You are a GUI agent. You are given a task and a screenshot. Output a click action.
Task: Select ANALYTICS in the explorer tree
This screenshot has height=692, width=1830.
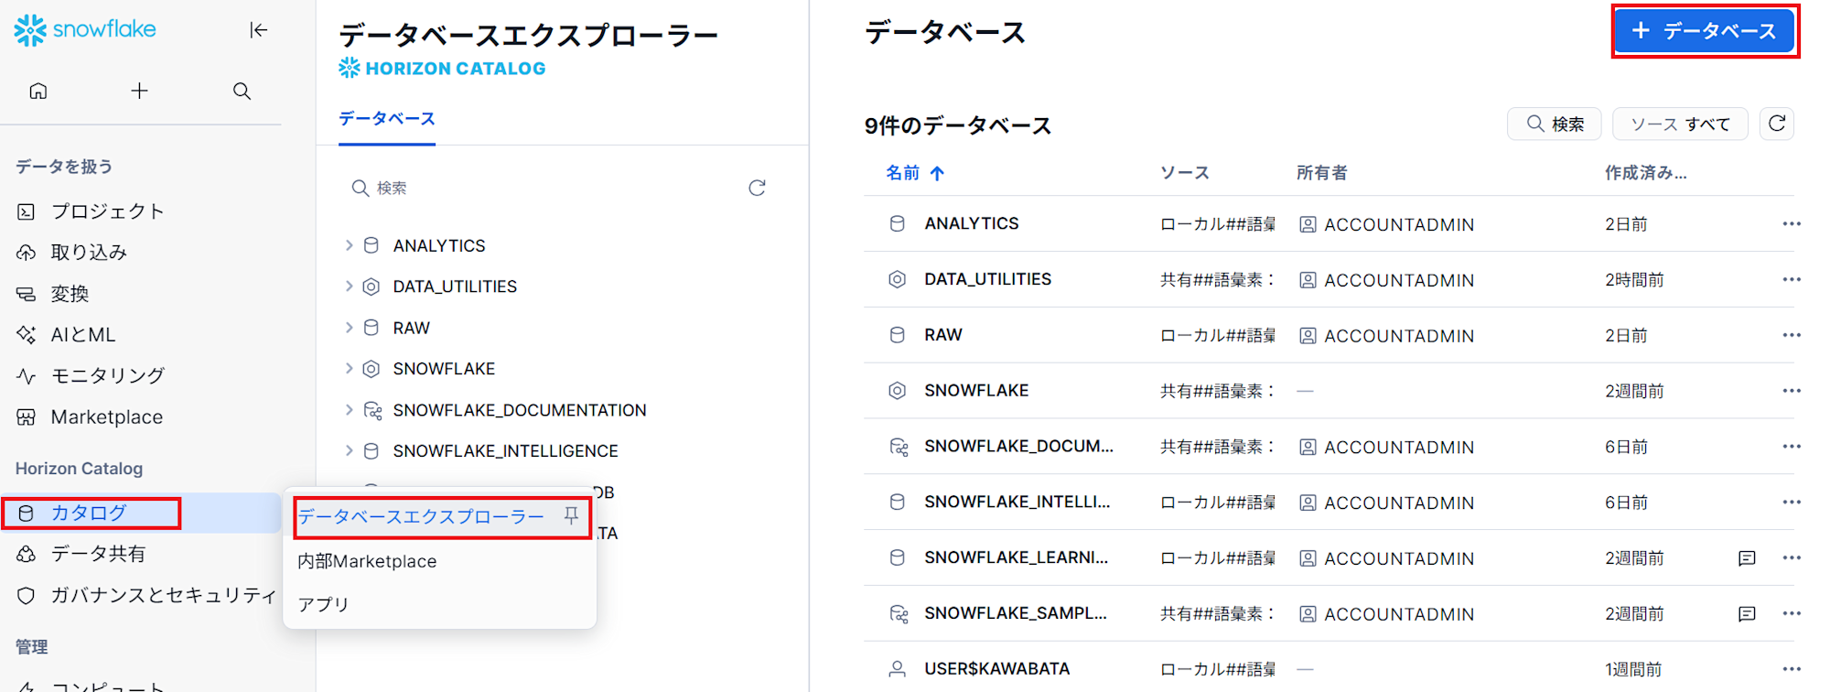439,246
